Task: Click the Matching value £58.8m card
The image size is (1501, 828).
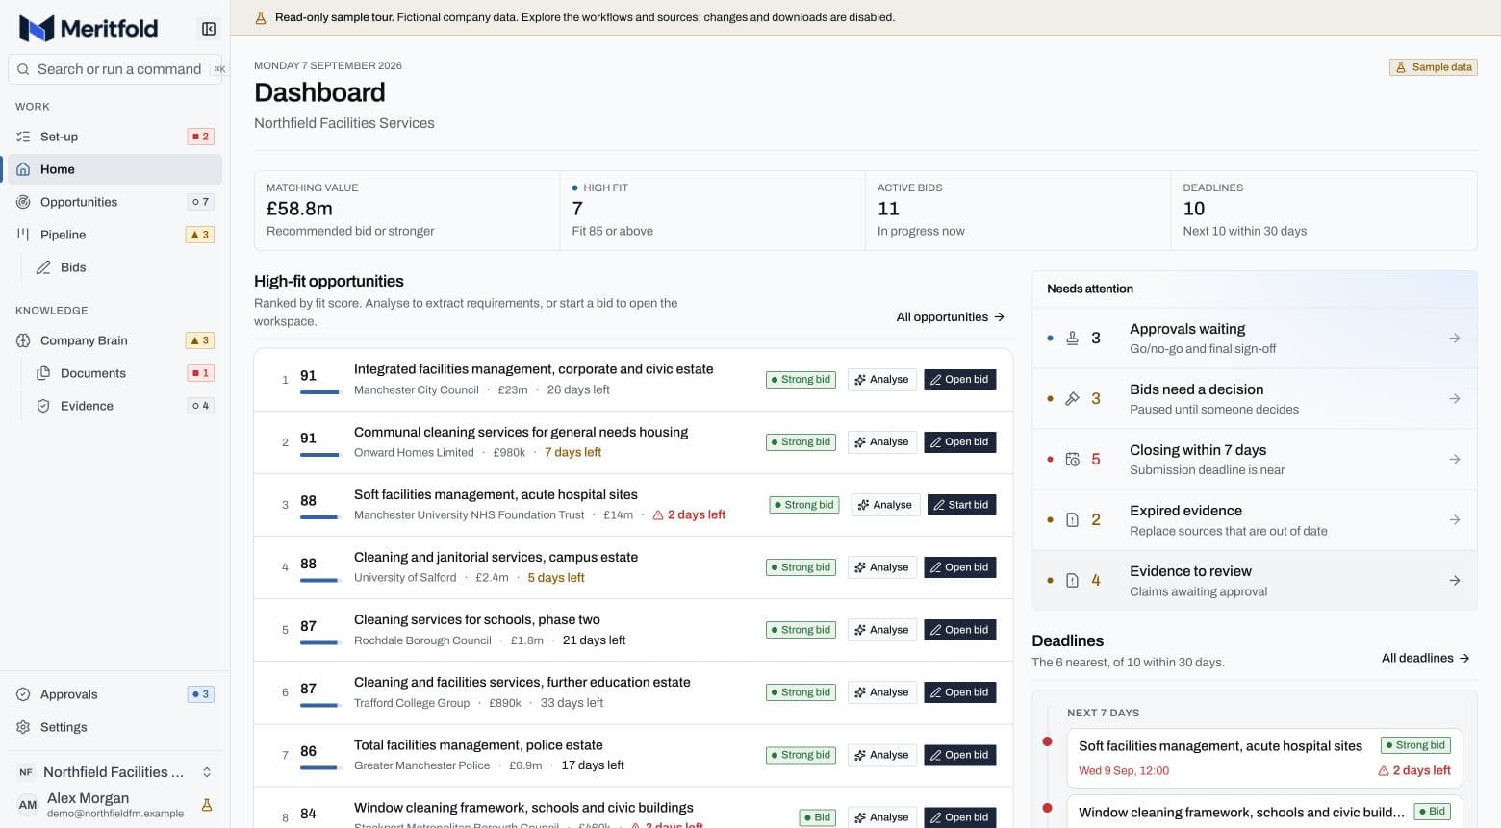Action: (407, 211)
